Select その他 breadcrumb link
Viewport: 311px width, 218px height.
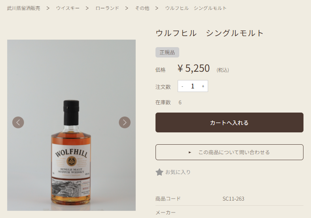[x=142, y=8]
